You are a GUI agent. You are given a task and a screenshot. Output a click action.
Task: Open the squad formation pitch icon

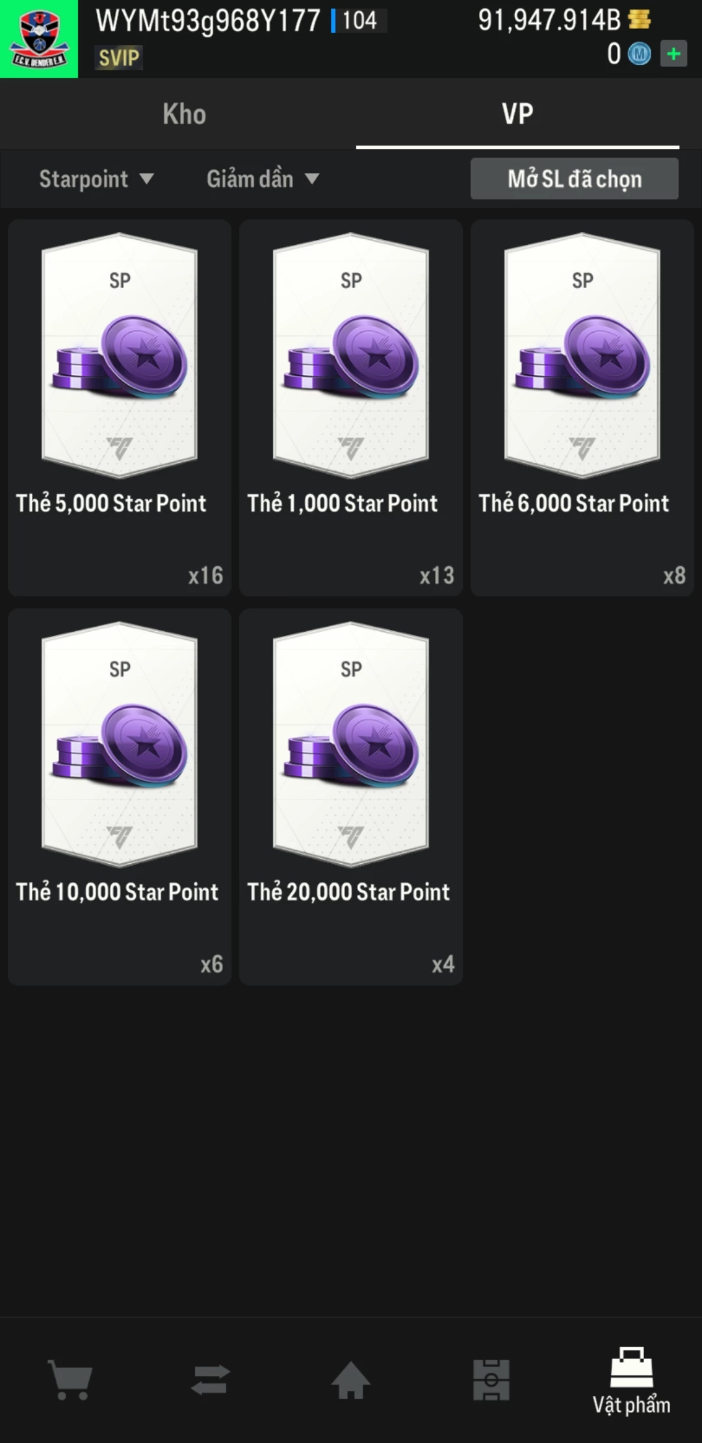pyautogui.click(x=491, y=1379)
